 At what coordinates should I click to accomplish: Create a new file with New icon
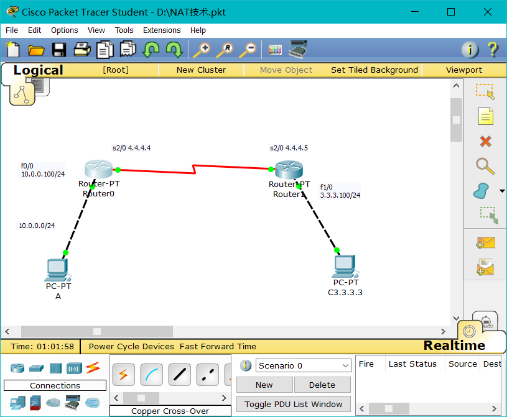(x=13, y=50)
